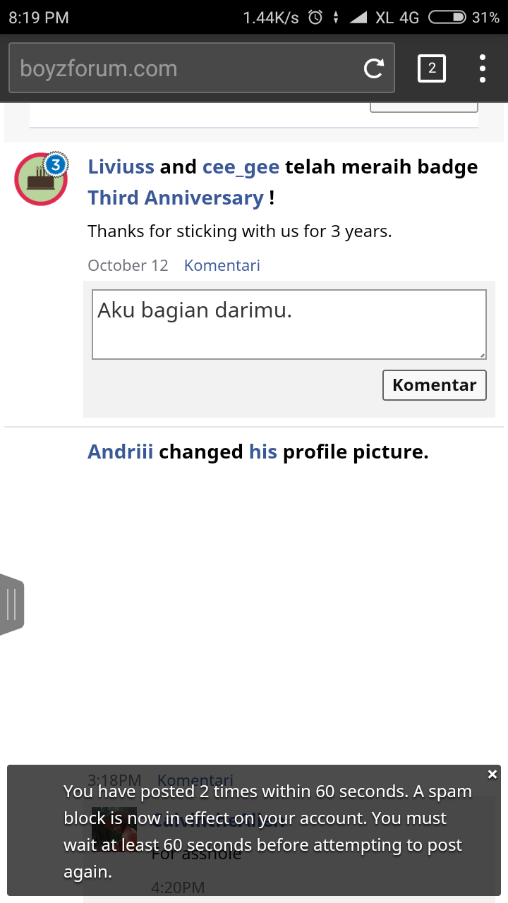The image size is (508, 903).
Task: Click Komentari link beside October 12
Action: pyautogui.click(x=222, y=265)
